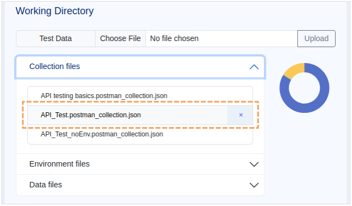
Task: Click the Working Directory heading
Action: pos(55,11)
